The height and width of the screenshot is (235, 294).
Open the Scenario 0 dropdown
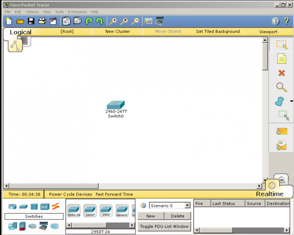point(187,206)
